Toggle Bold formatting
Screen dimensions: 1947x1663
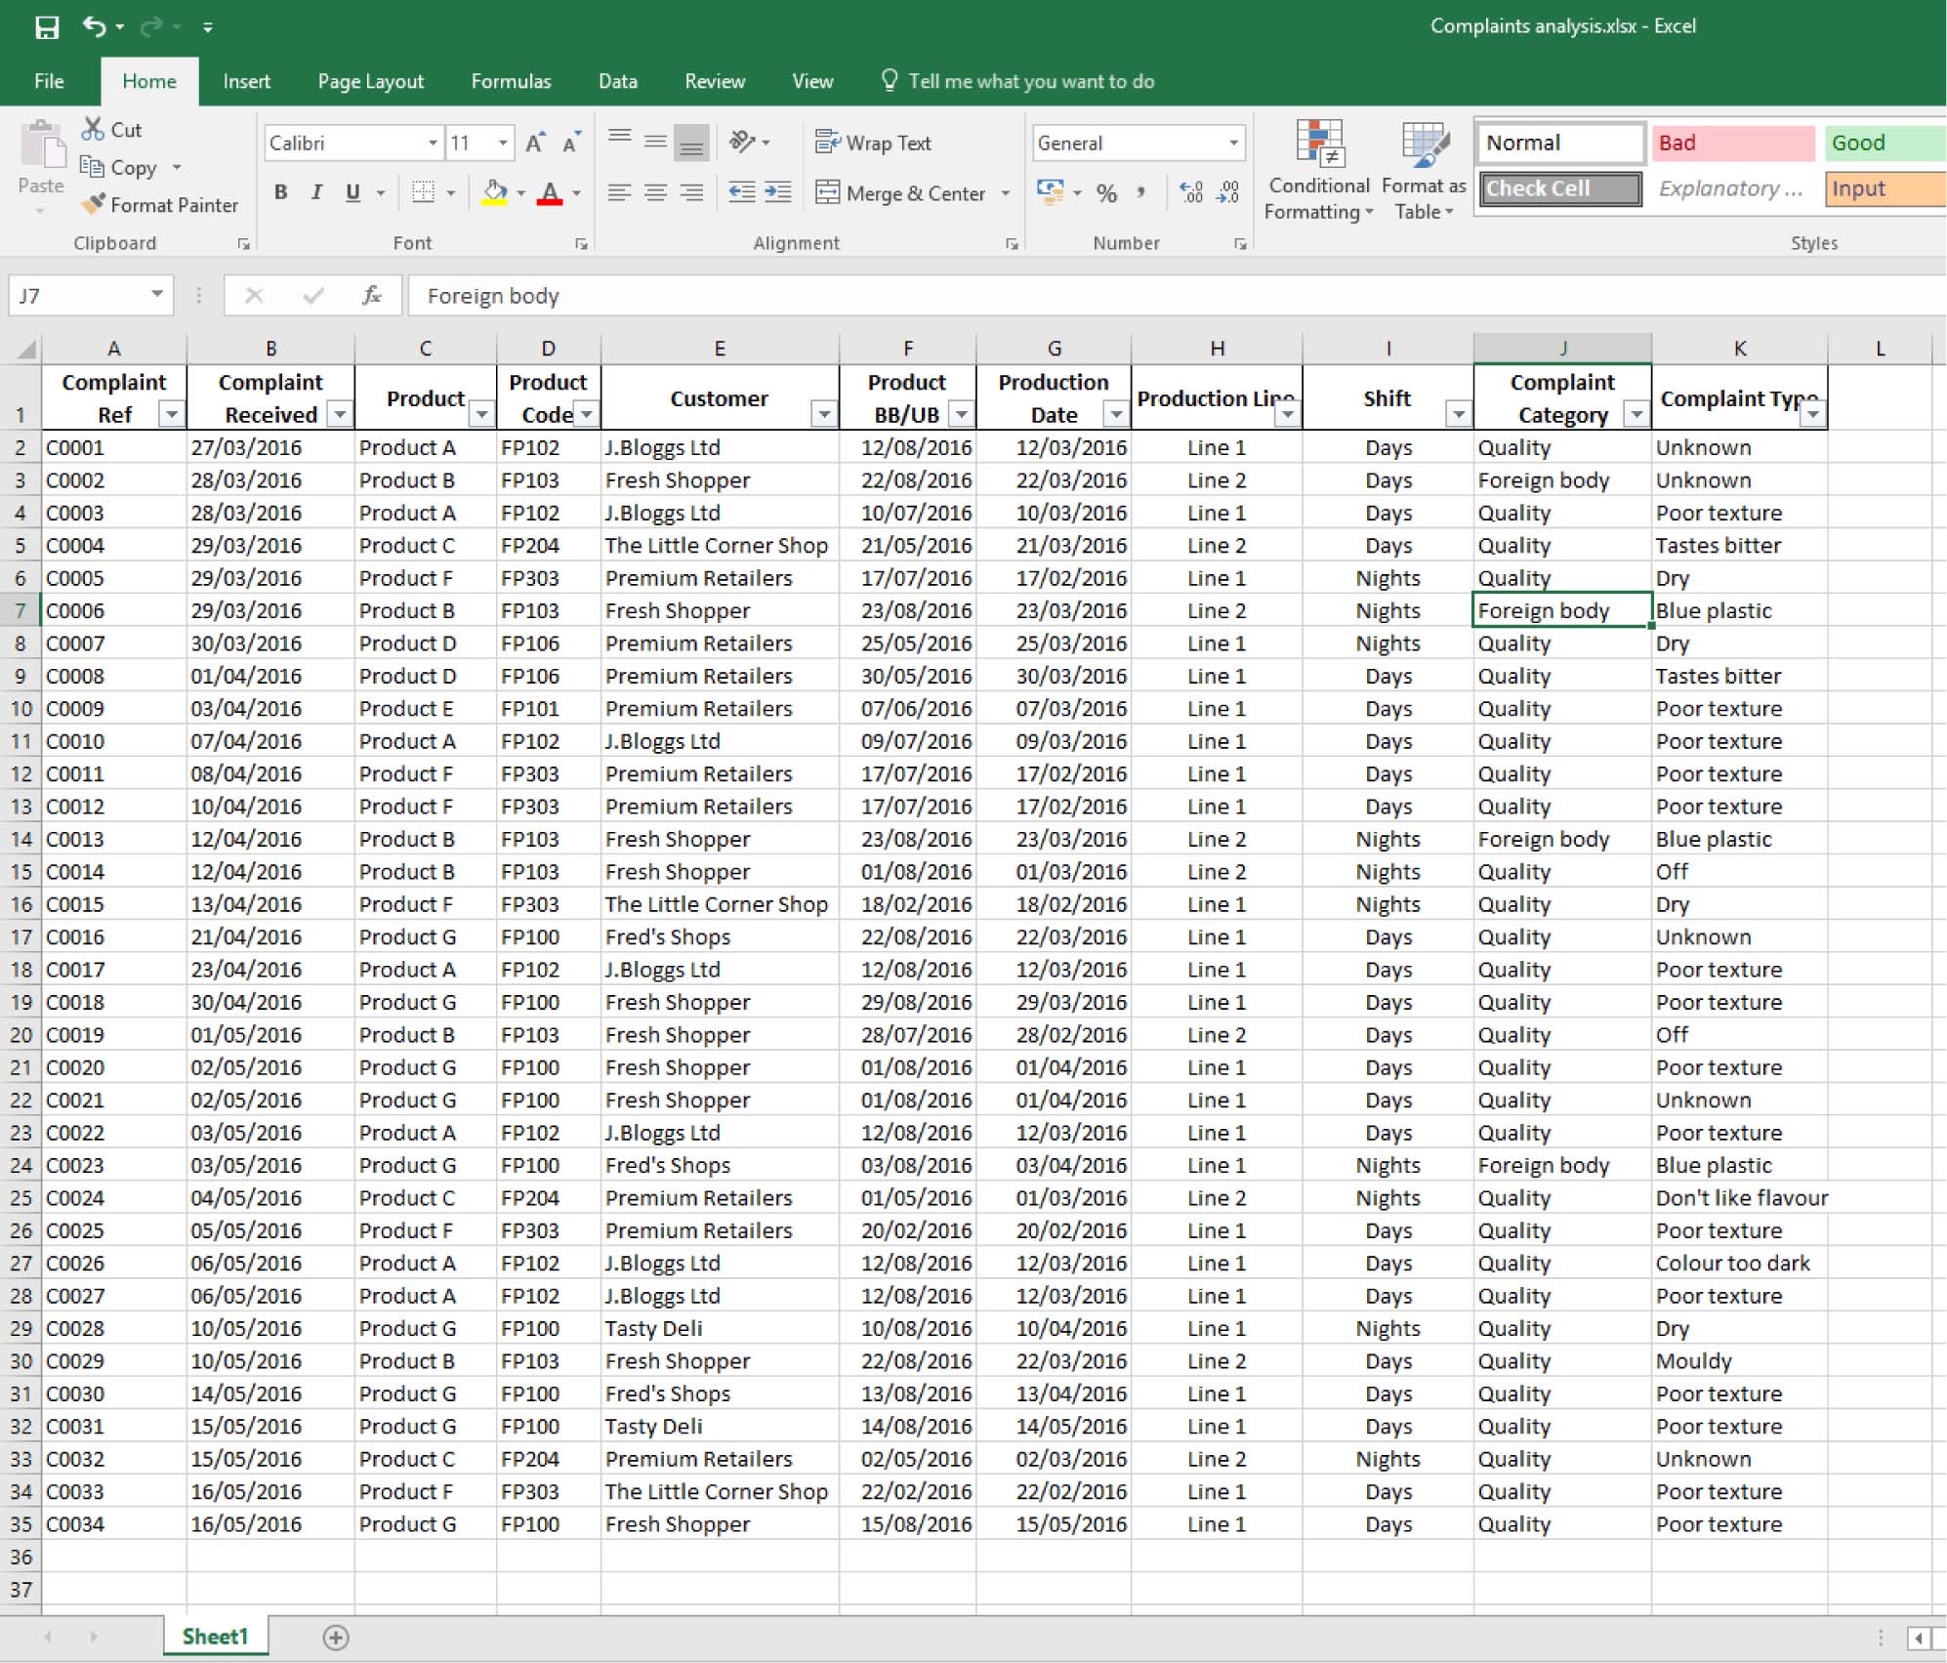281,192
